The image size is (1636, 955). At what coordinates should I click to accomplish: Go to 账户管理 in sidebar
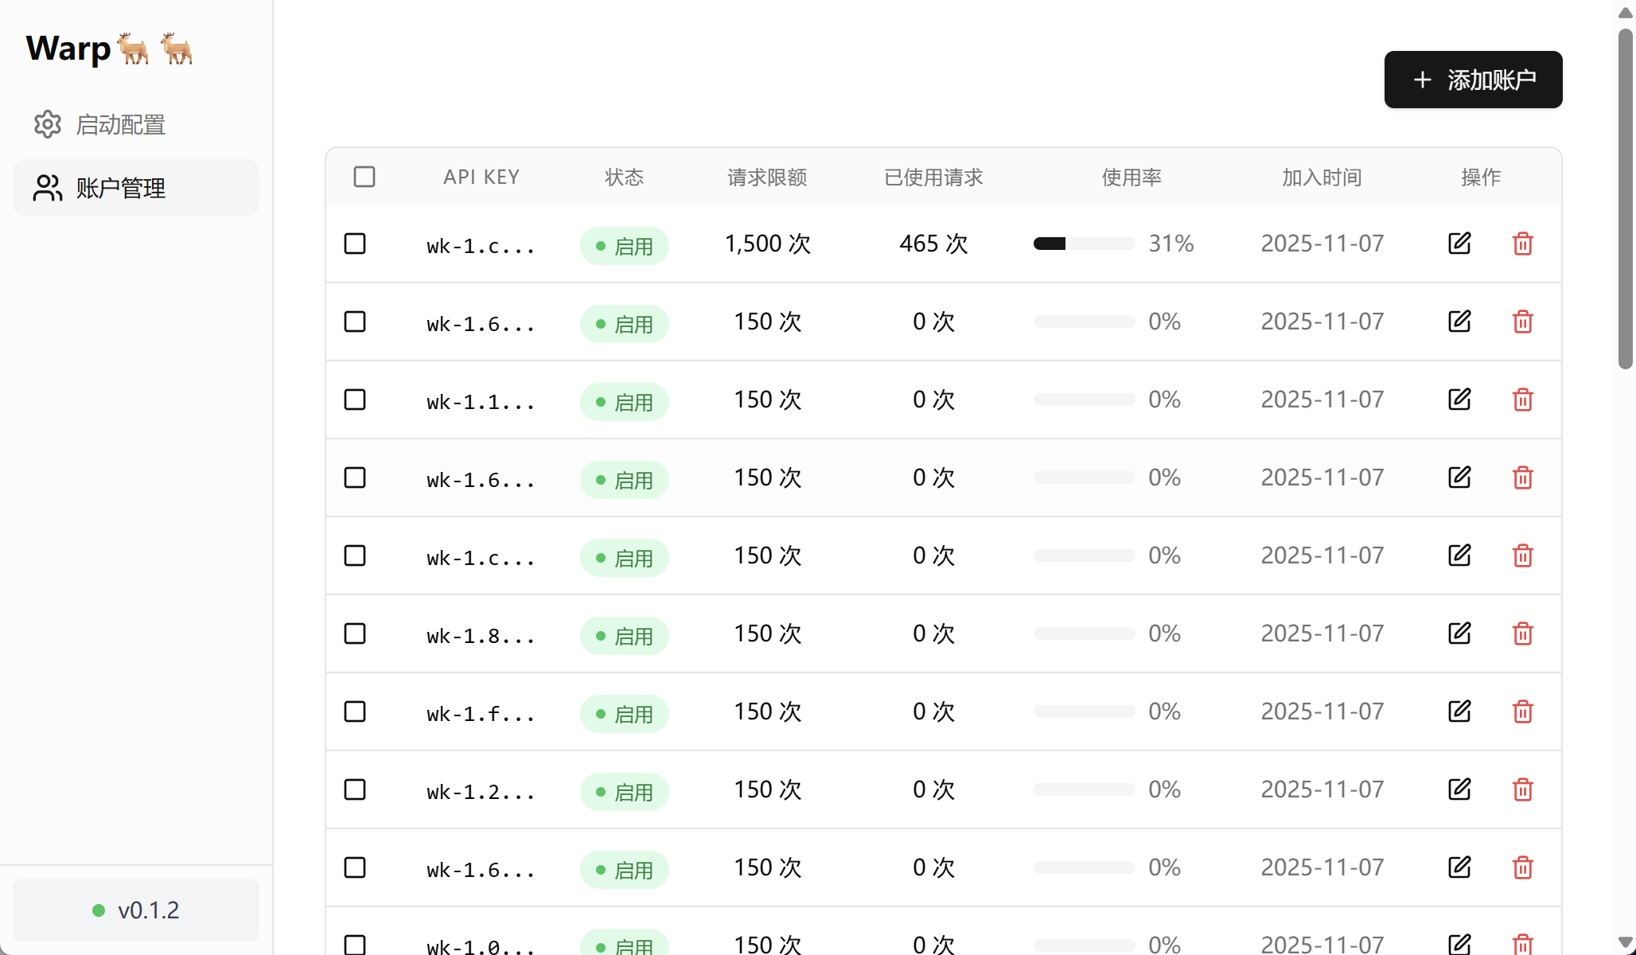136,188
